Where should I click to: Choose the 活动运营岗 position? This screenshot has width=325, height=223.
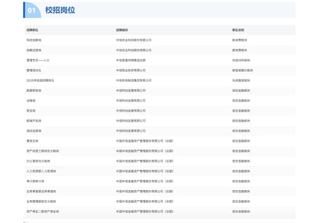pos(34,131)
